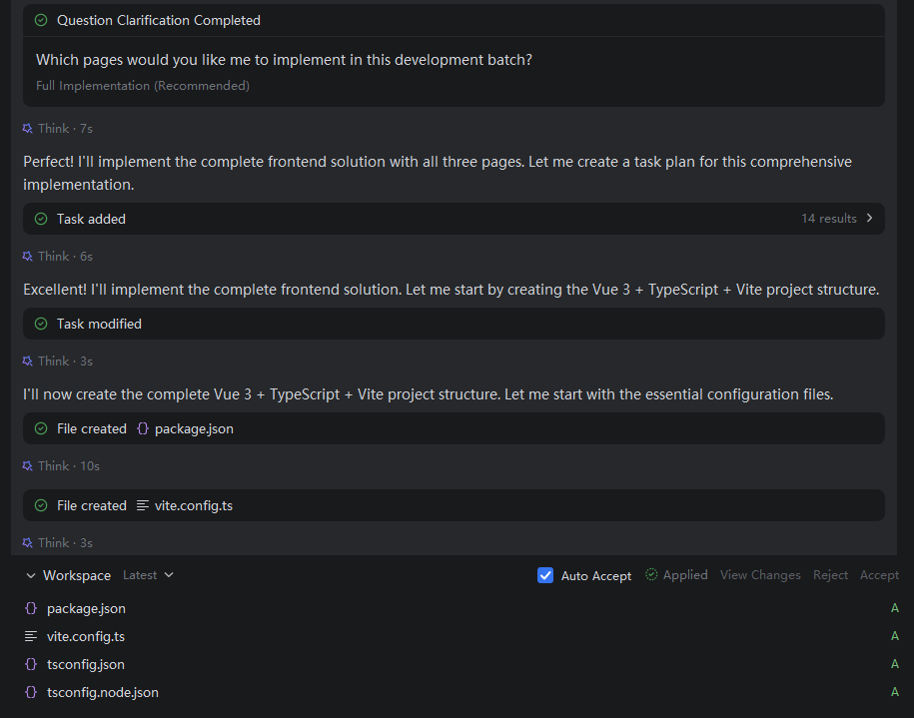914x718 pixels.
Task: Click the JSON braces icon next to package.json file created
Action: pos(142,429)
